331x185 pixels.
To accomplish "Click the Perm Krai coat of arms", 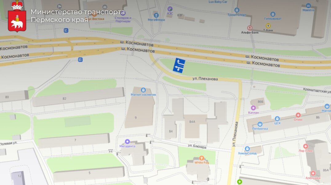I will [x=17, y=17].
